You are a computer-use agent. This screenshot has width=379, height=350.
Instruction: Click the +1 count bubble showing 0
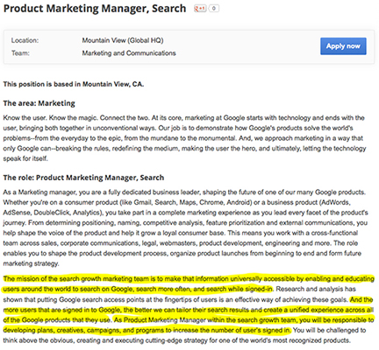(x=214, y=9)
